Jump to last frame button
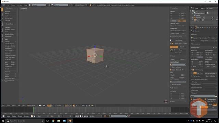 coord(87,116)
